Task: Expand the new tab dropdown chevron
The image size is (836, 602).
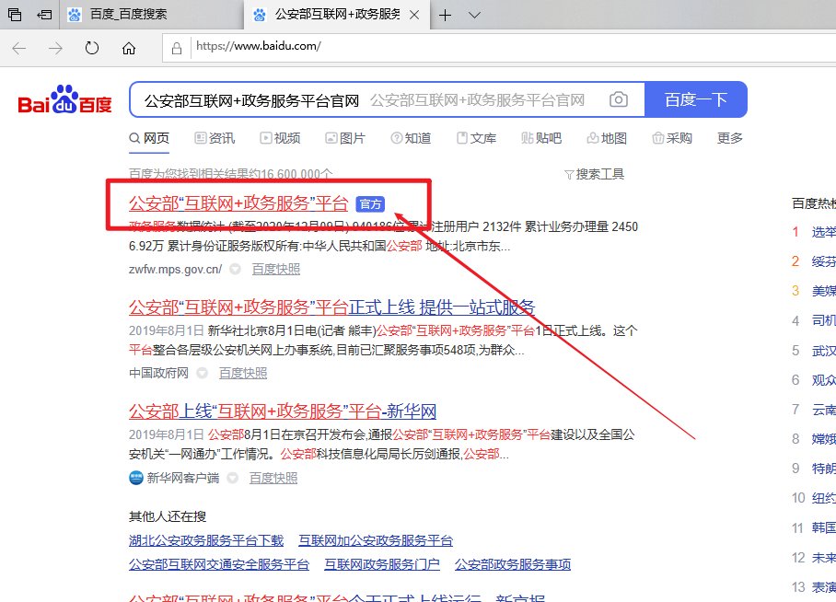Action: tap(473, 15)
